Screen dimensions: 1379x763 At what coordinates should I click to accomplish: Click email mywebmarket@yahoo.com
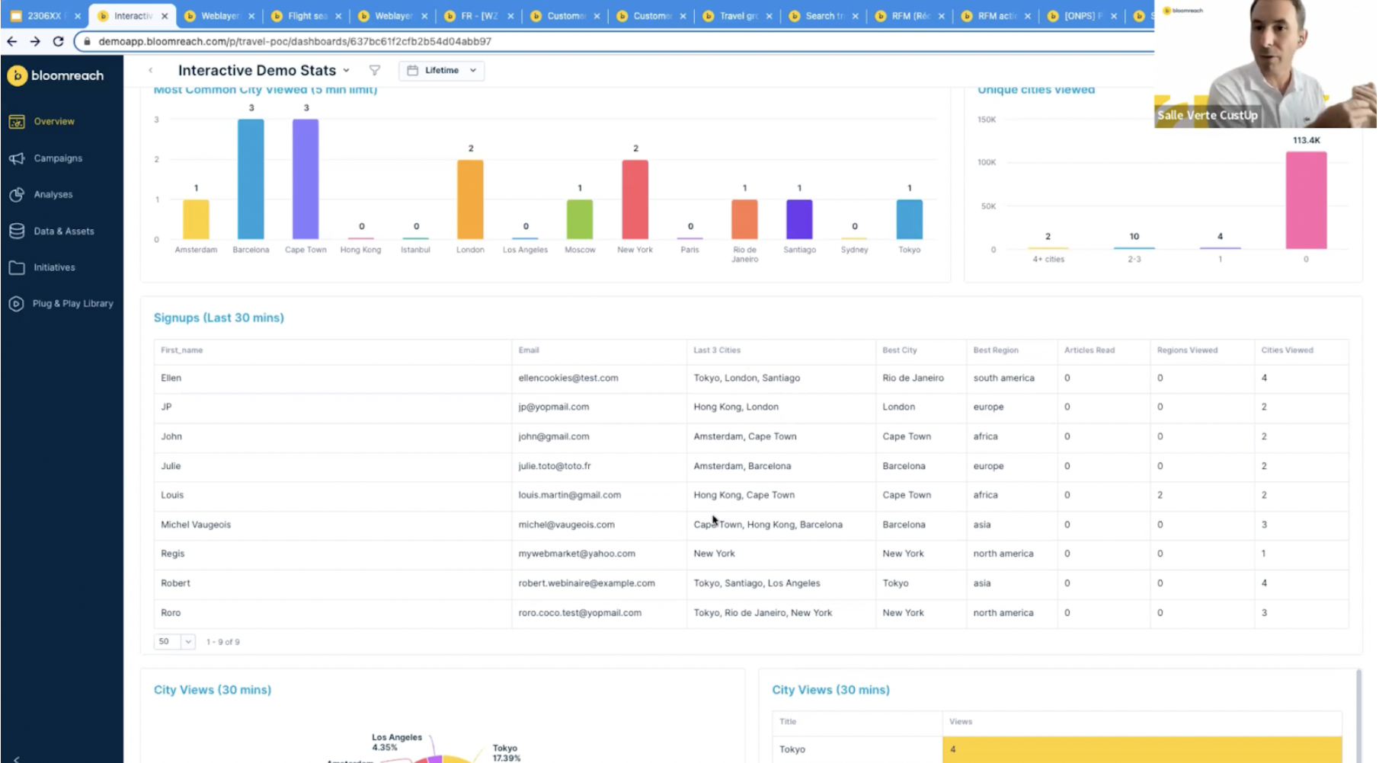click(577, 554)
